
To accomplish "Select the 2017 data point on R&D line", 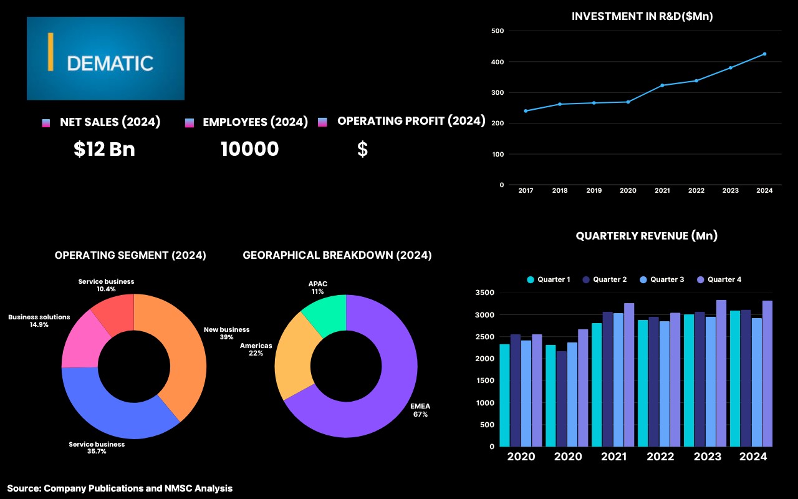I will 526,111.
